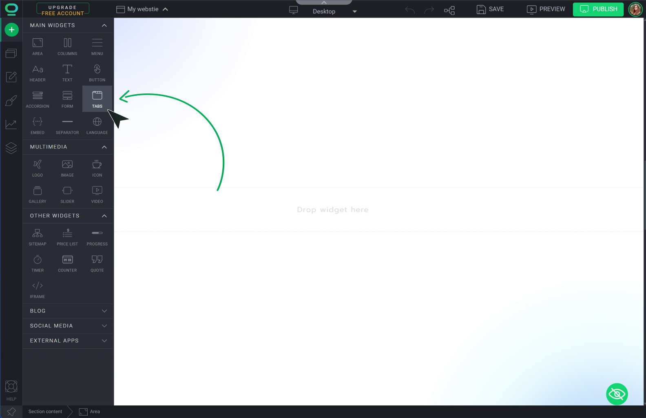The width and height of the screenshot is (646, 418).
Task: Select the Form widget
Action: [67, 99]
